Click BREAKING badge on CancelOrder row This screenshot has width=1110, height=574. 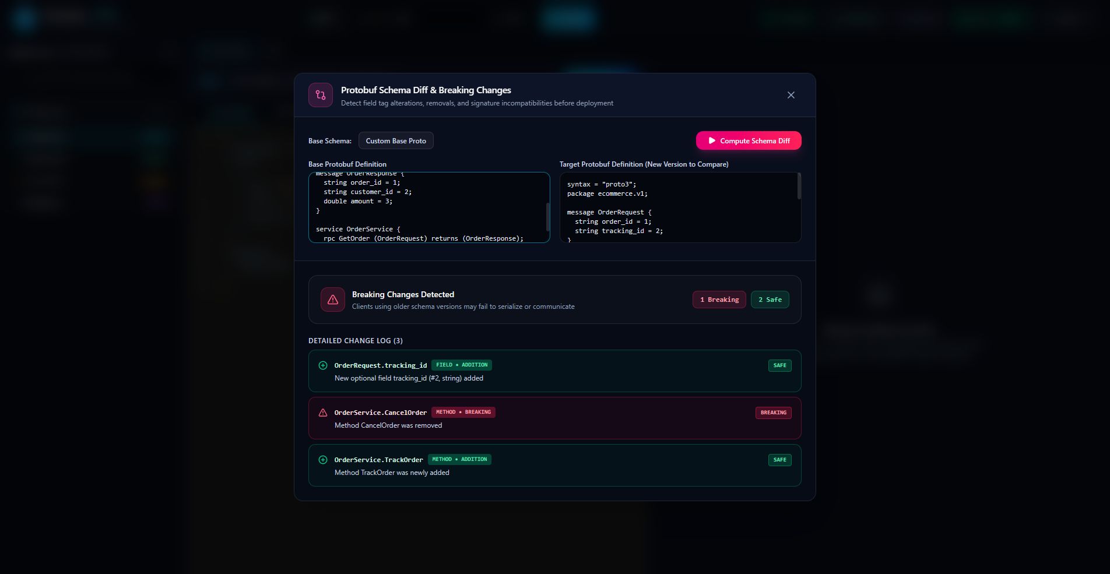(x=774, y=413)
